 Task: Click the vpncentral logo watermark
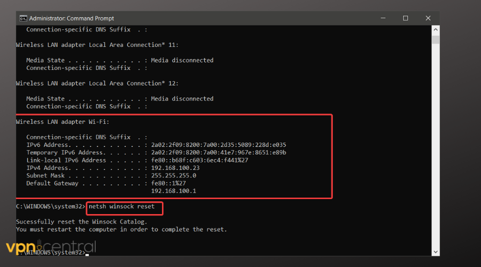coord(51,247)
